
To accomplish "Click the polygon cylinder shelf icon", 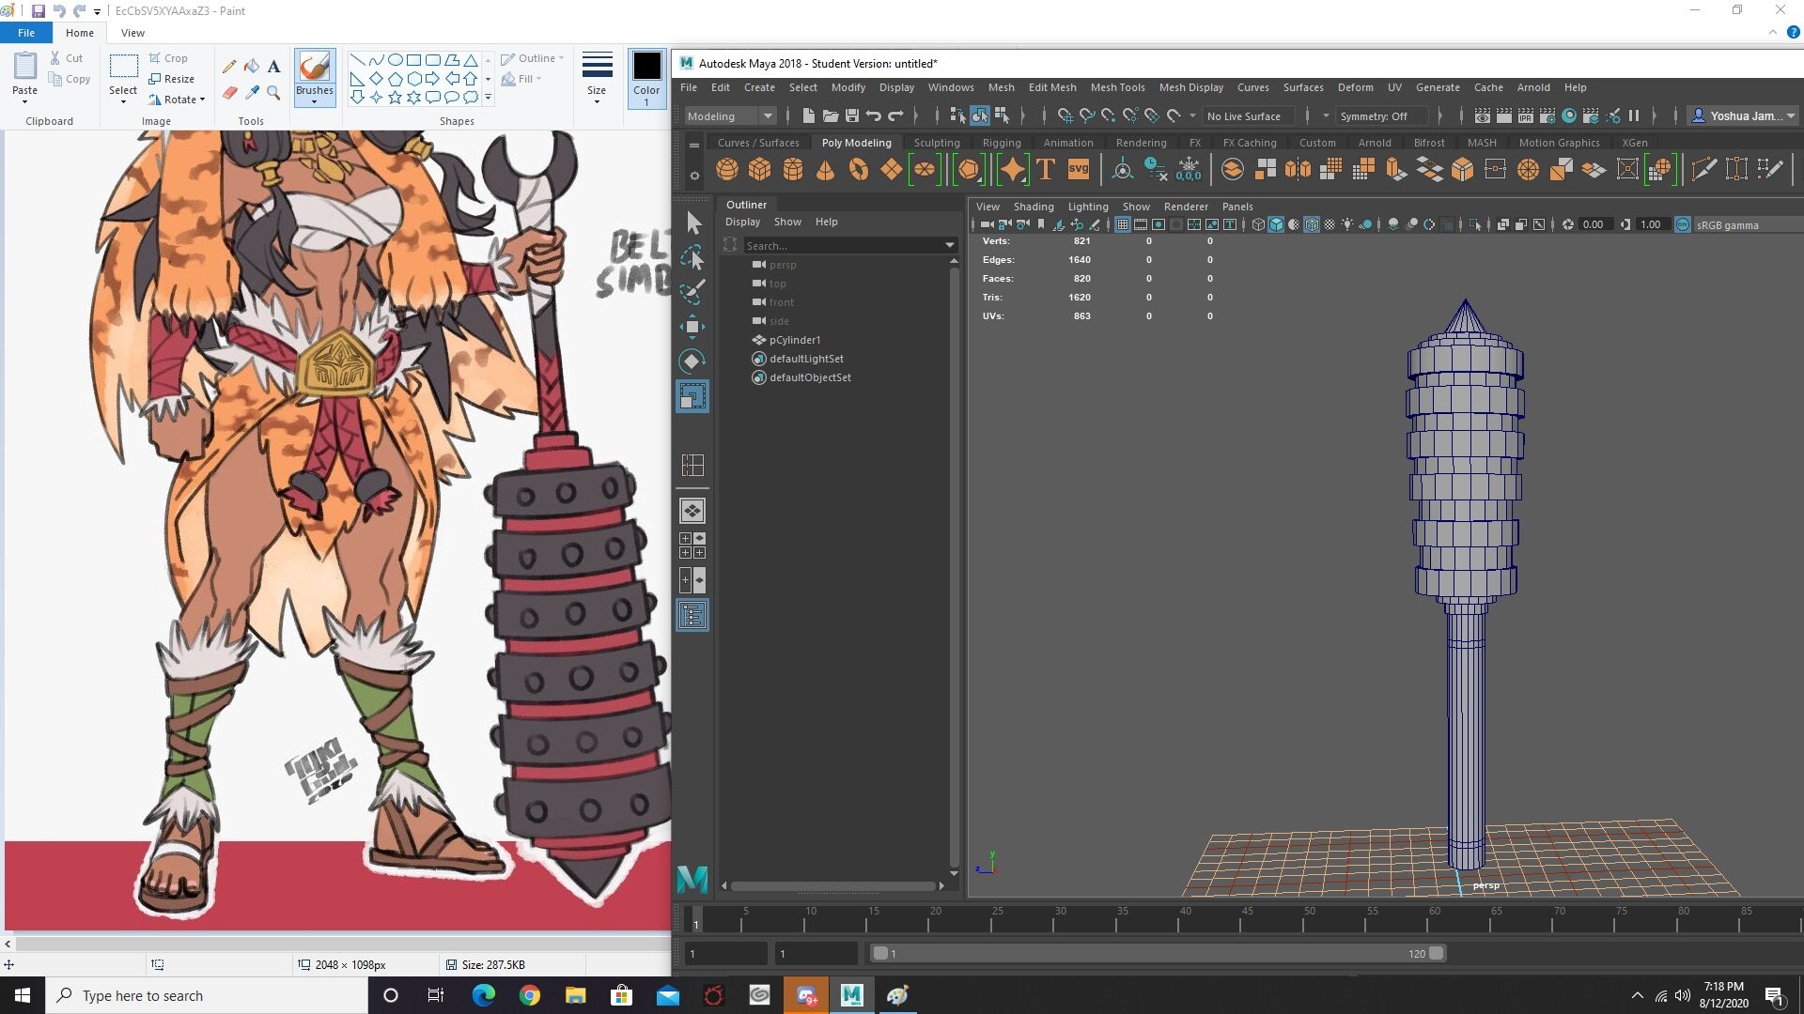I will (x=792, y=170).
